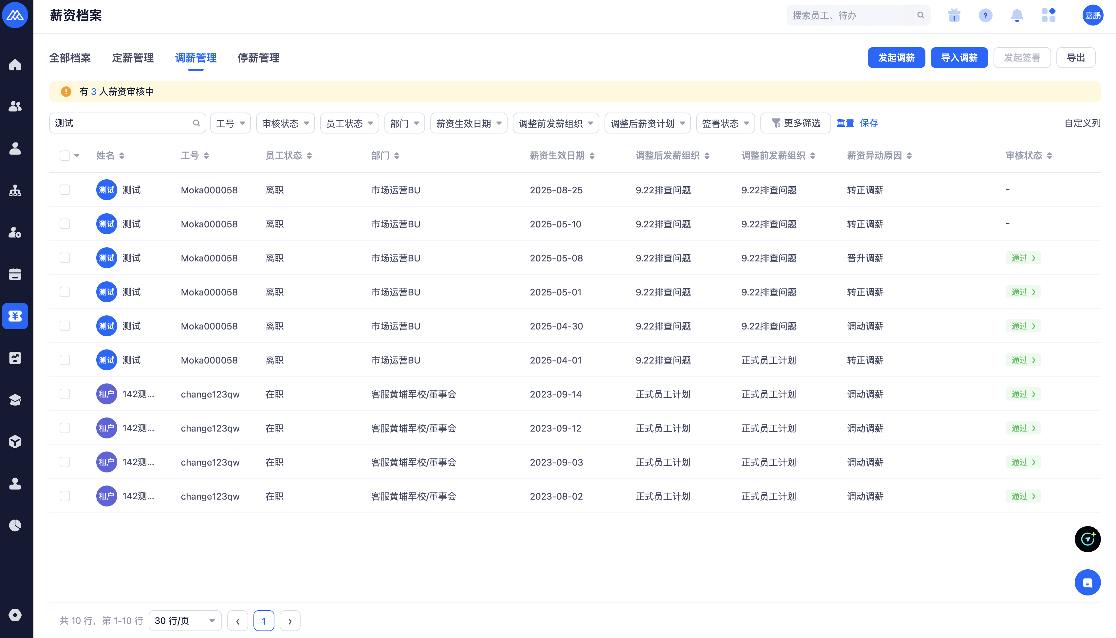Expand the 审核状态 filter dropdown
Image resolution: width=1116 pixels, height=638 pixels.
pyautogui.click(x=285, y=124)
